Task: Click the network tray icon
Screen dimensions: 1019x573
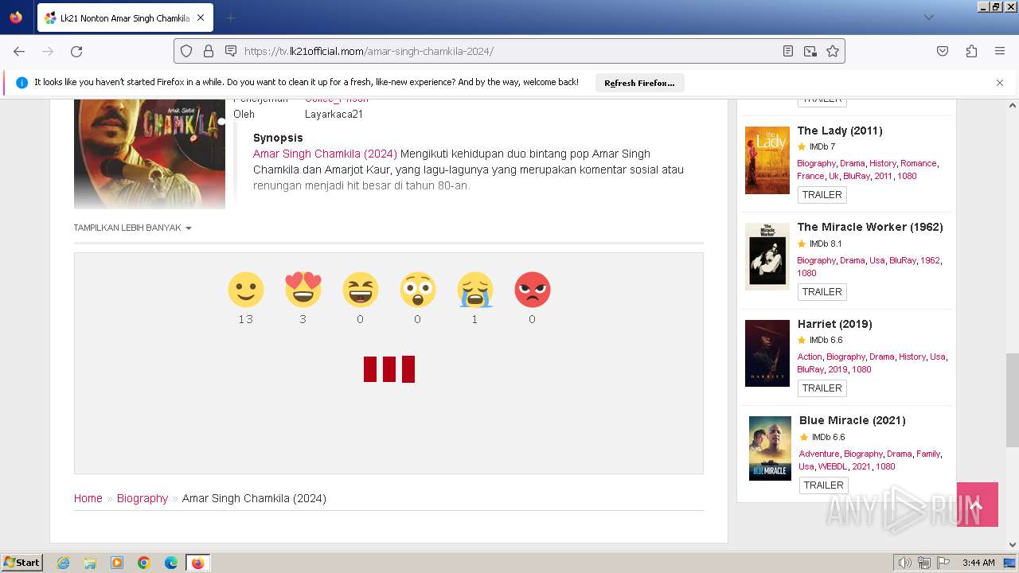Action: click(x=924, y=563)
